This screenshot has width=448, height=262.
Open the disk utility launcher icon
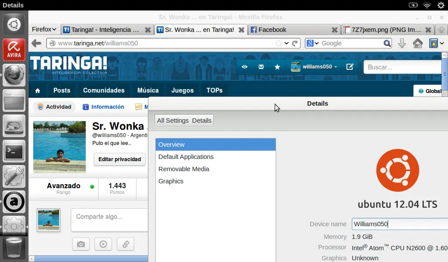(14, 125)
